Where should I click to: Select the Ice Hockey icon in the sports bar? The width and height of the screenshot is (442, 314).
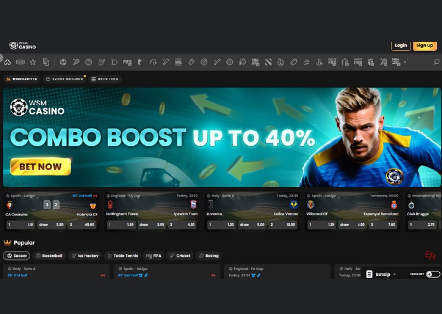[102, 62]
